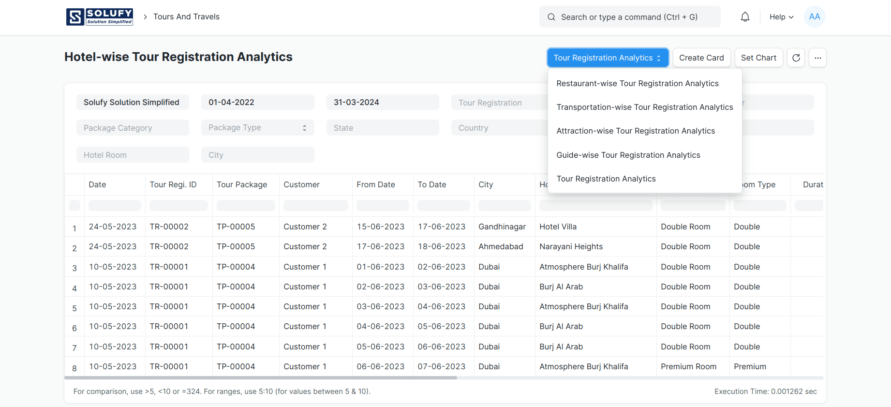Choose Guide-wise Tour Registration Analytics
This screenshot has height=407, width=891.
point(628,155)
